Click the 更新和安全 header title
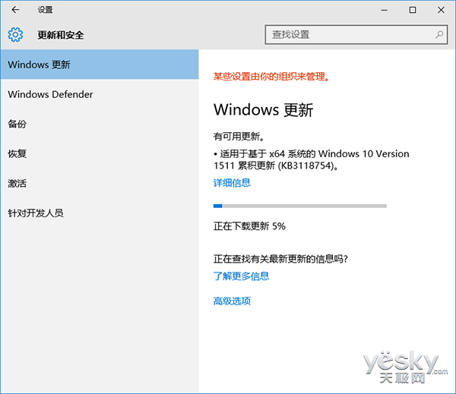The height and width of the screenshot is (394, 456). click(61, 35)
